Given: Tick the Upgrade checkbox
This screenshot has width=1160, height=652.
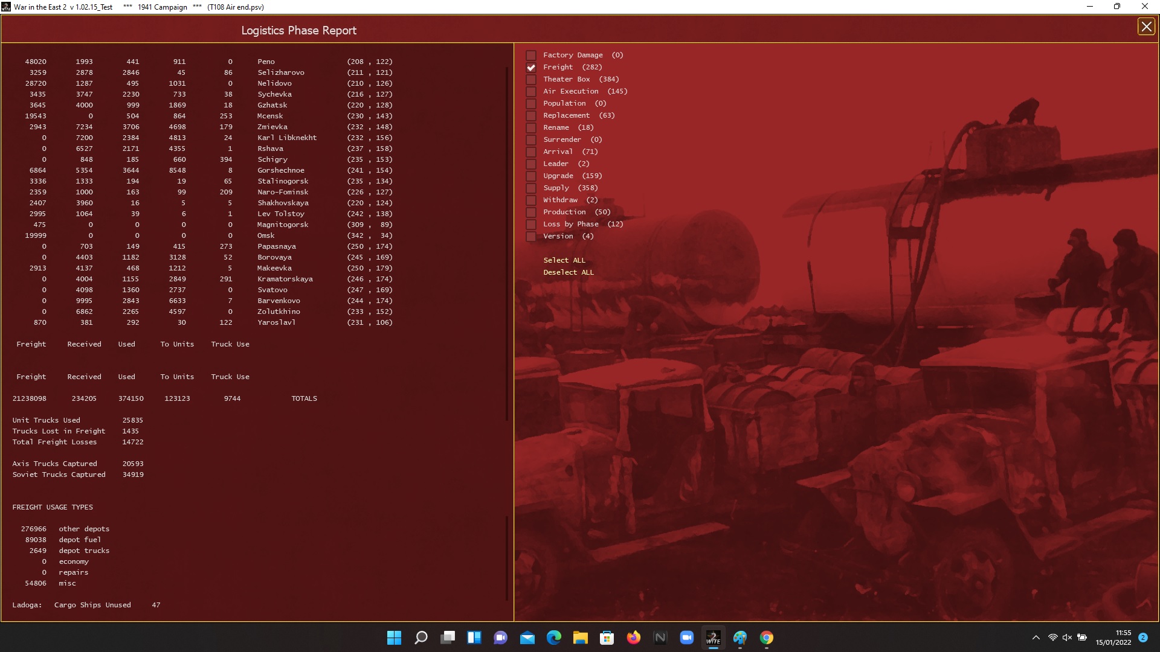Looking at the screenshot, I should 531,176.
